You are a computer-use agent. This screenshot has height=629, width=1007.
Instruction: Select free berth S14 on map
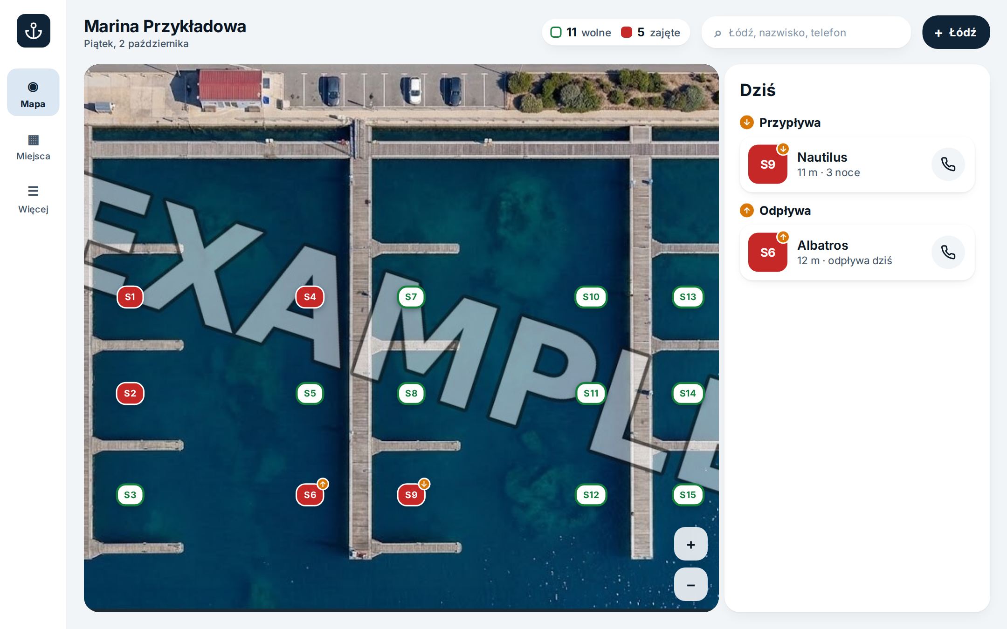click(688, 394)
